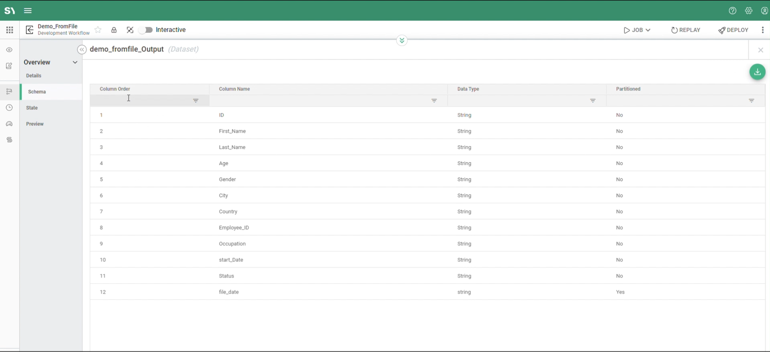Screen dimensions: 770x352
Task: Expand the double-chevron panel at top center
Action: (402, 41)
